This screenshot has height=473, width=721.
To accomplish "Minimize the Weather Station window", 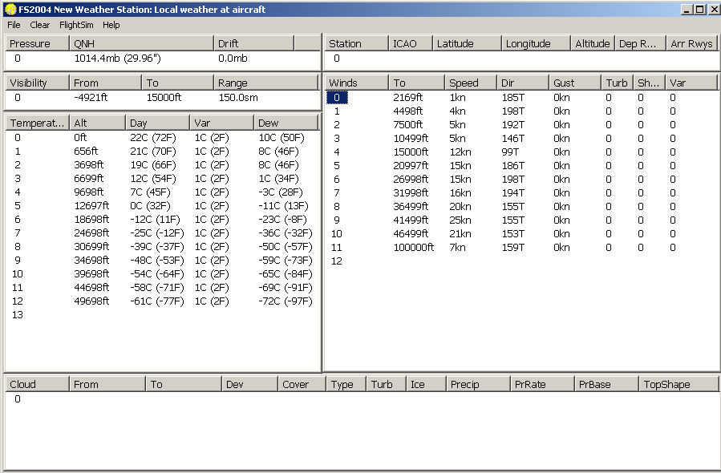I will pyautogui.click(x=687, y=9).
